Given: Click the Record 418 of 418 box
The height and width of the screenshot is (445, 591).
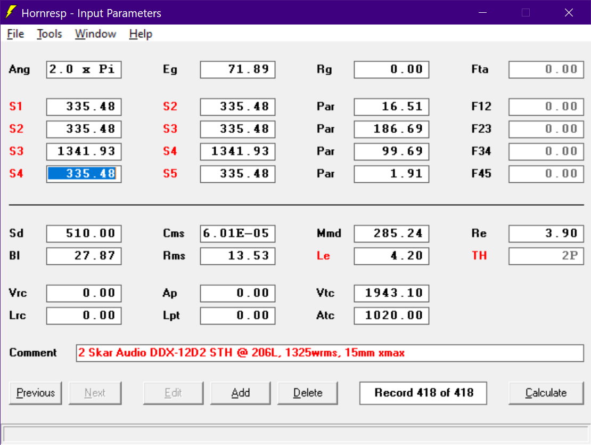Looking at the screenshot, I should [x=423, y=393].
